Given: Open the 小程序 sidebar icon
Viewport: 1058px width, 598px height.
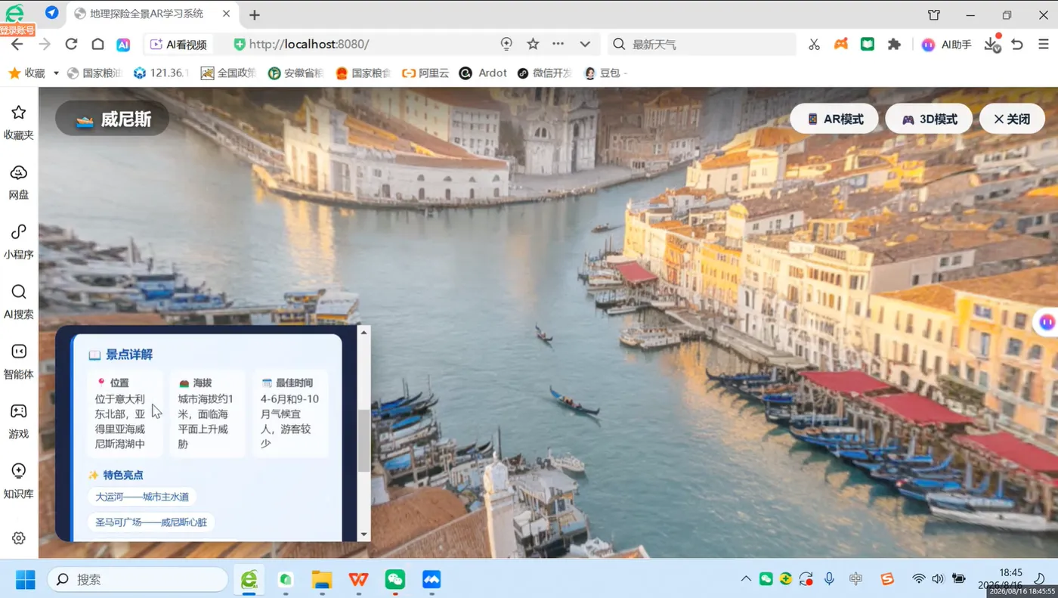Looking at the screenshot, I should [x=18, y=241].
